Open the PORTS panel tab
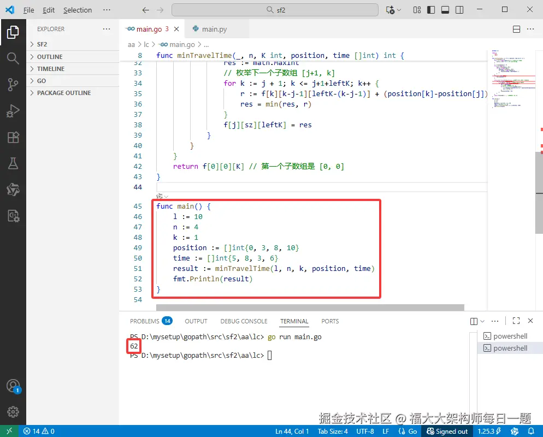The image size is (543, 437). (x=330, y=321)
